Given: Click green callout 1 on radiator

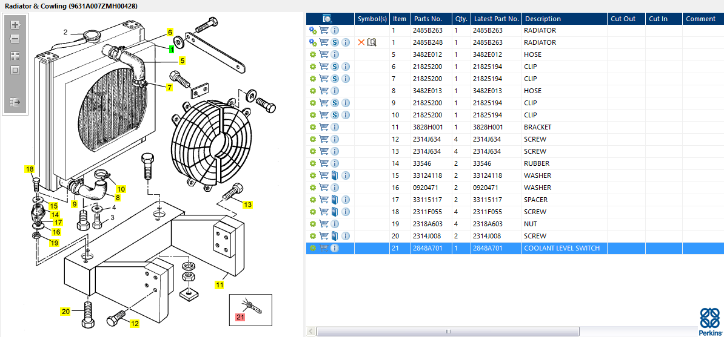Looking at the screenshot, I should click(172, 49).
